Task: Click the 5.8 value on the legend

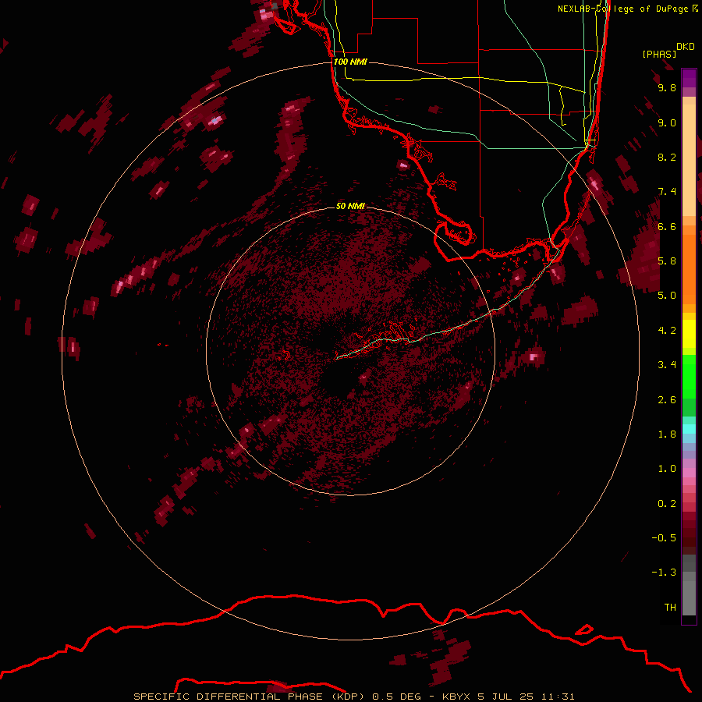Action: pyautogui.click(x=667, y=261)
